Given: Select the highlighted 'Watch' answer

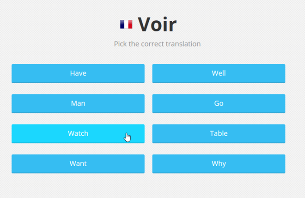Looking at the screenshot, I should pos(78,133).
